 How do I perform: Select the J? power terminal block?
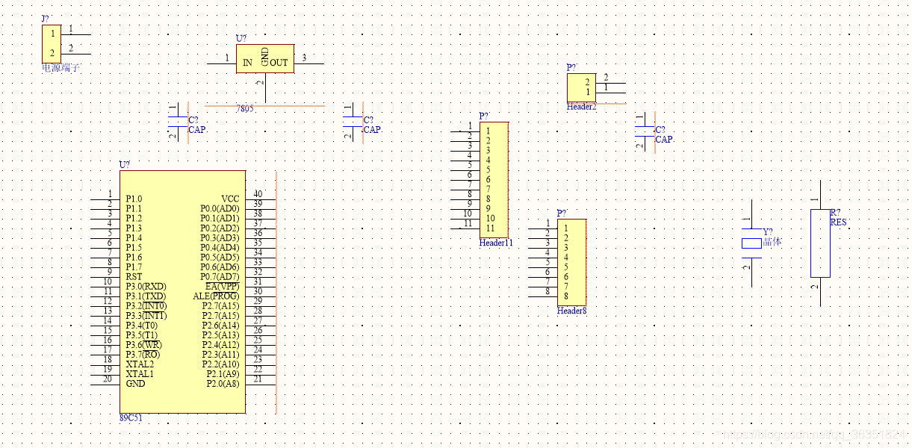[x=52, y=43]
